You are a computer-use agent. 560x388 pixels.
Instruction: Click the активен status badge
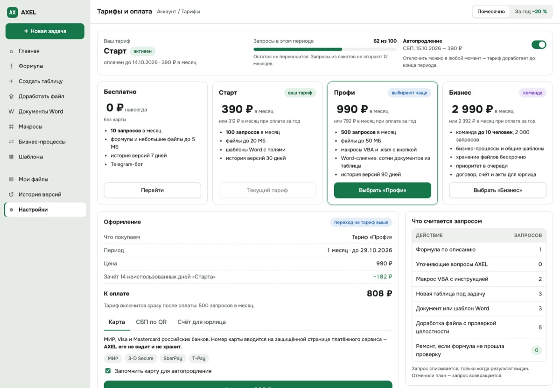[x=142, y=51]
